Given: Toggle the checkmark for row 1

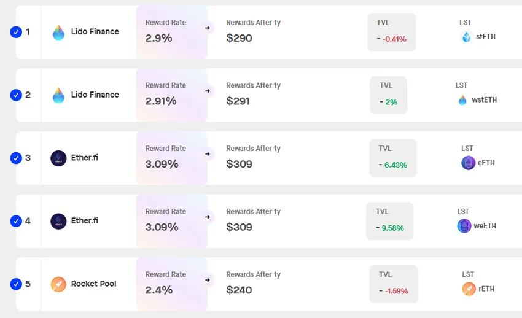Looking at the screenshot, I should click(x=16, y=32).
